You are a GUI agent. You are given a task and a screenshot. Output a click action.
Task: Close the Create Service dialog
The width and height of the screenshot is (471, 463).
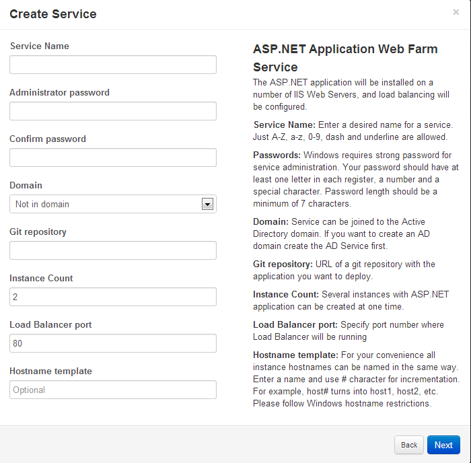(456, 12)
